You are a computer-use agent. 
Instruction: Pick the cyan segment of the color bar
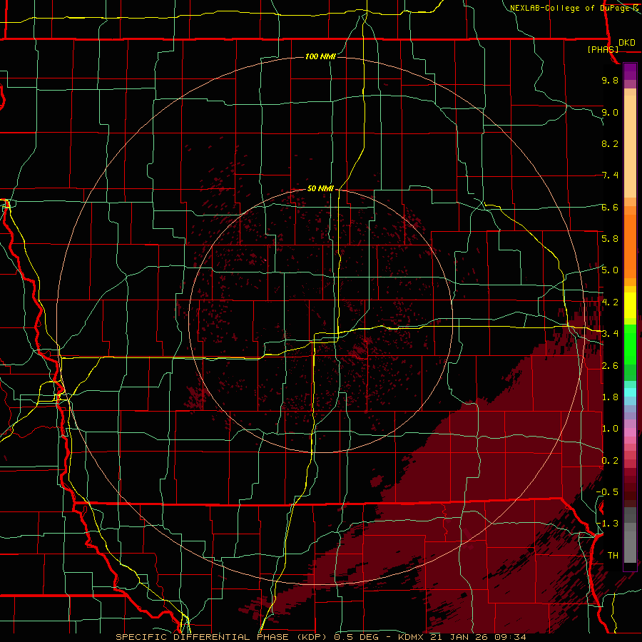click(630, 392)
